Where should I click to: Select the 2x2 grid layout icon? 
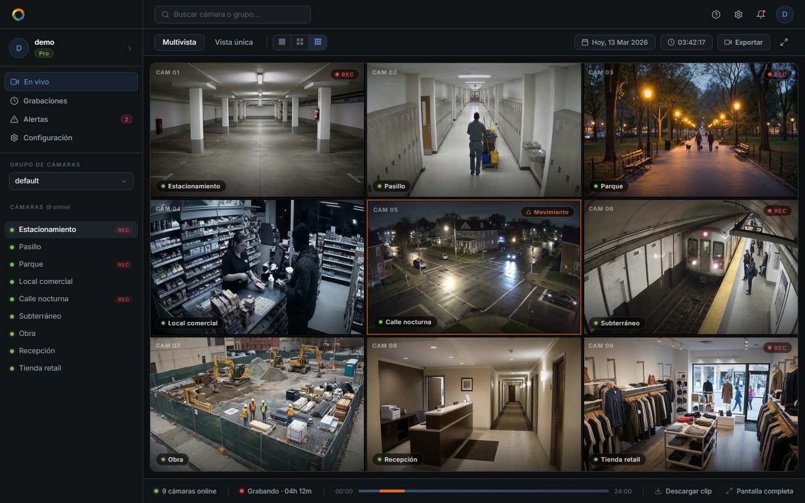click(x=300, y=42)
